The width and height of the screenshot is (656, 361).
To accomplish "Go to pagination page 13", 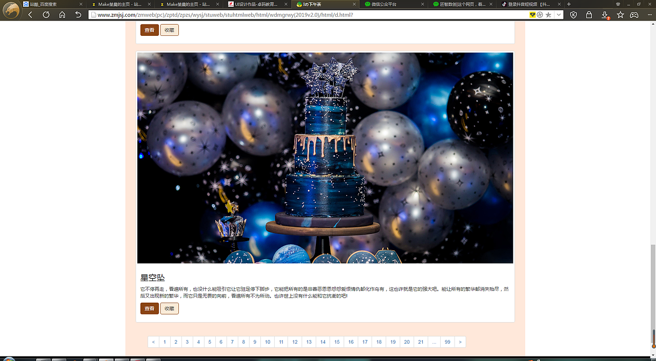I will (x=309, y=342).
